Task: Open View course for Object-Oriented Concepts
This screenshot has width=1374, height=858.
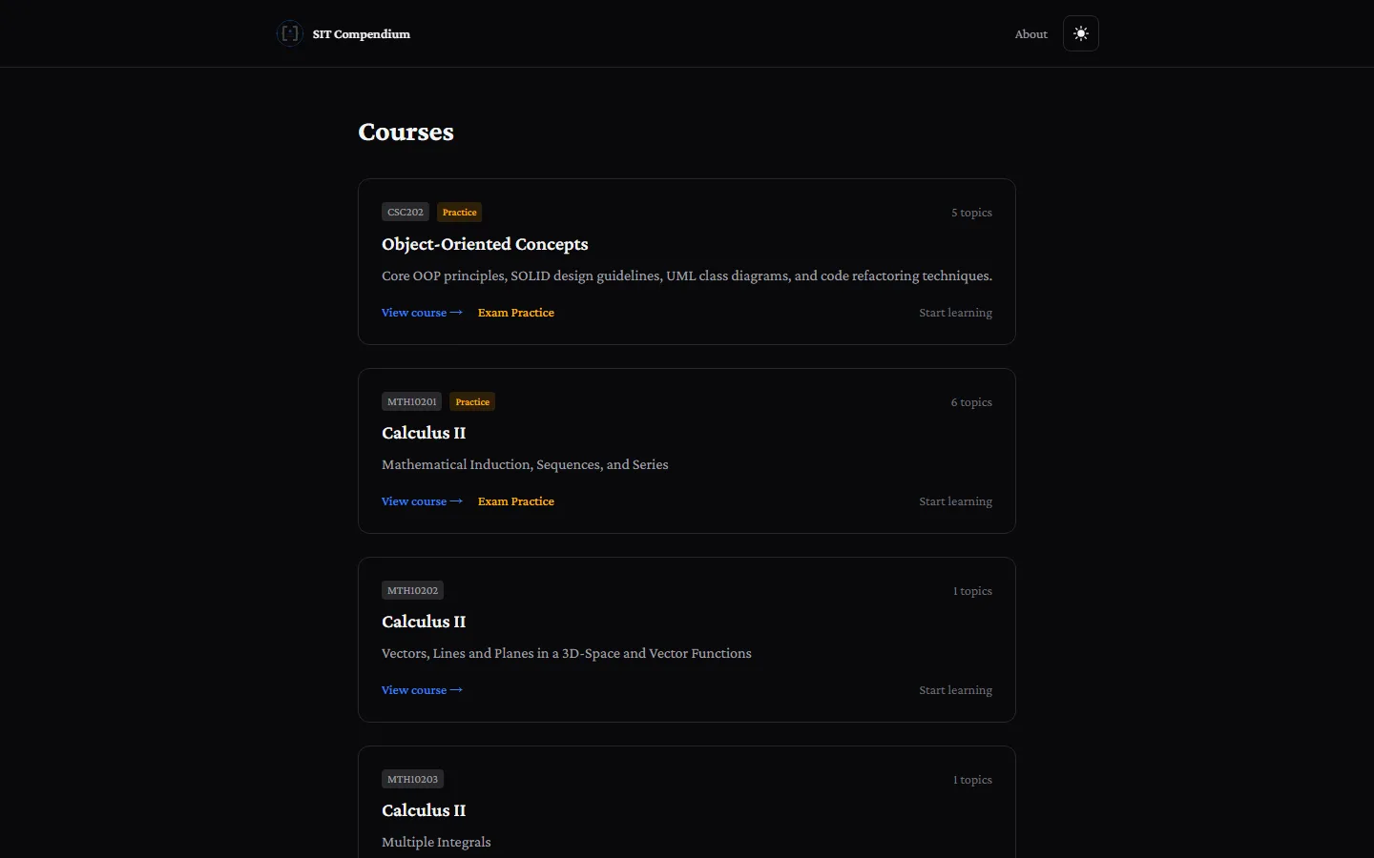Action: [x=422, y=313]
